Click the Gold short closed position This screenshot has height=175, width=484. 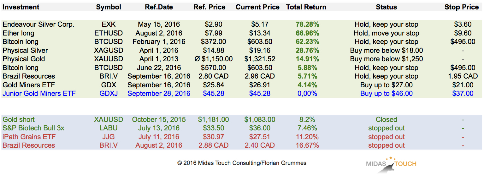coord(19,119)
